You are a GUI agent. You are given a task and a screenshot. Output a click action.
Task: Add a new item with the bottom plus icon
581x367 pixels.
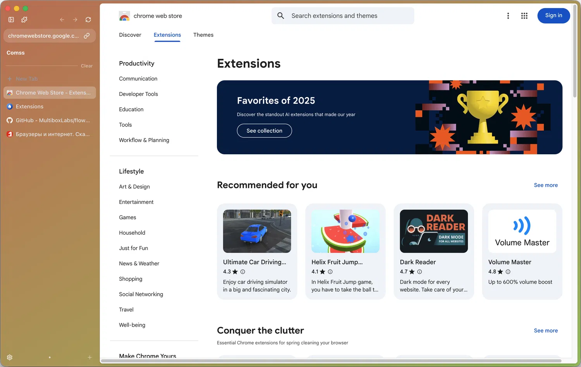pyautogui.click(x=89, y=357)
